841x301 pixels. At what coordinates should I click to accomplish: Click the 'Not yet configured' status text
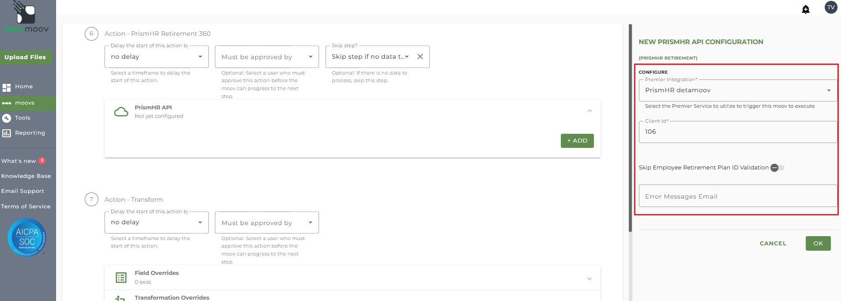coord(159,116)
